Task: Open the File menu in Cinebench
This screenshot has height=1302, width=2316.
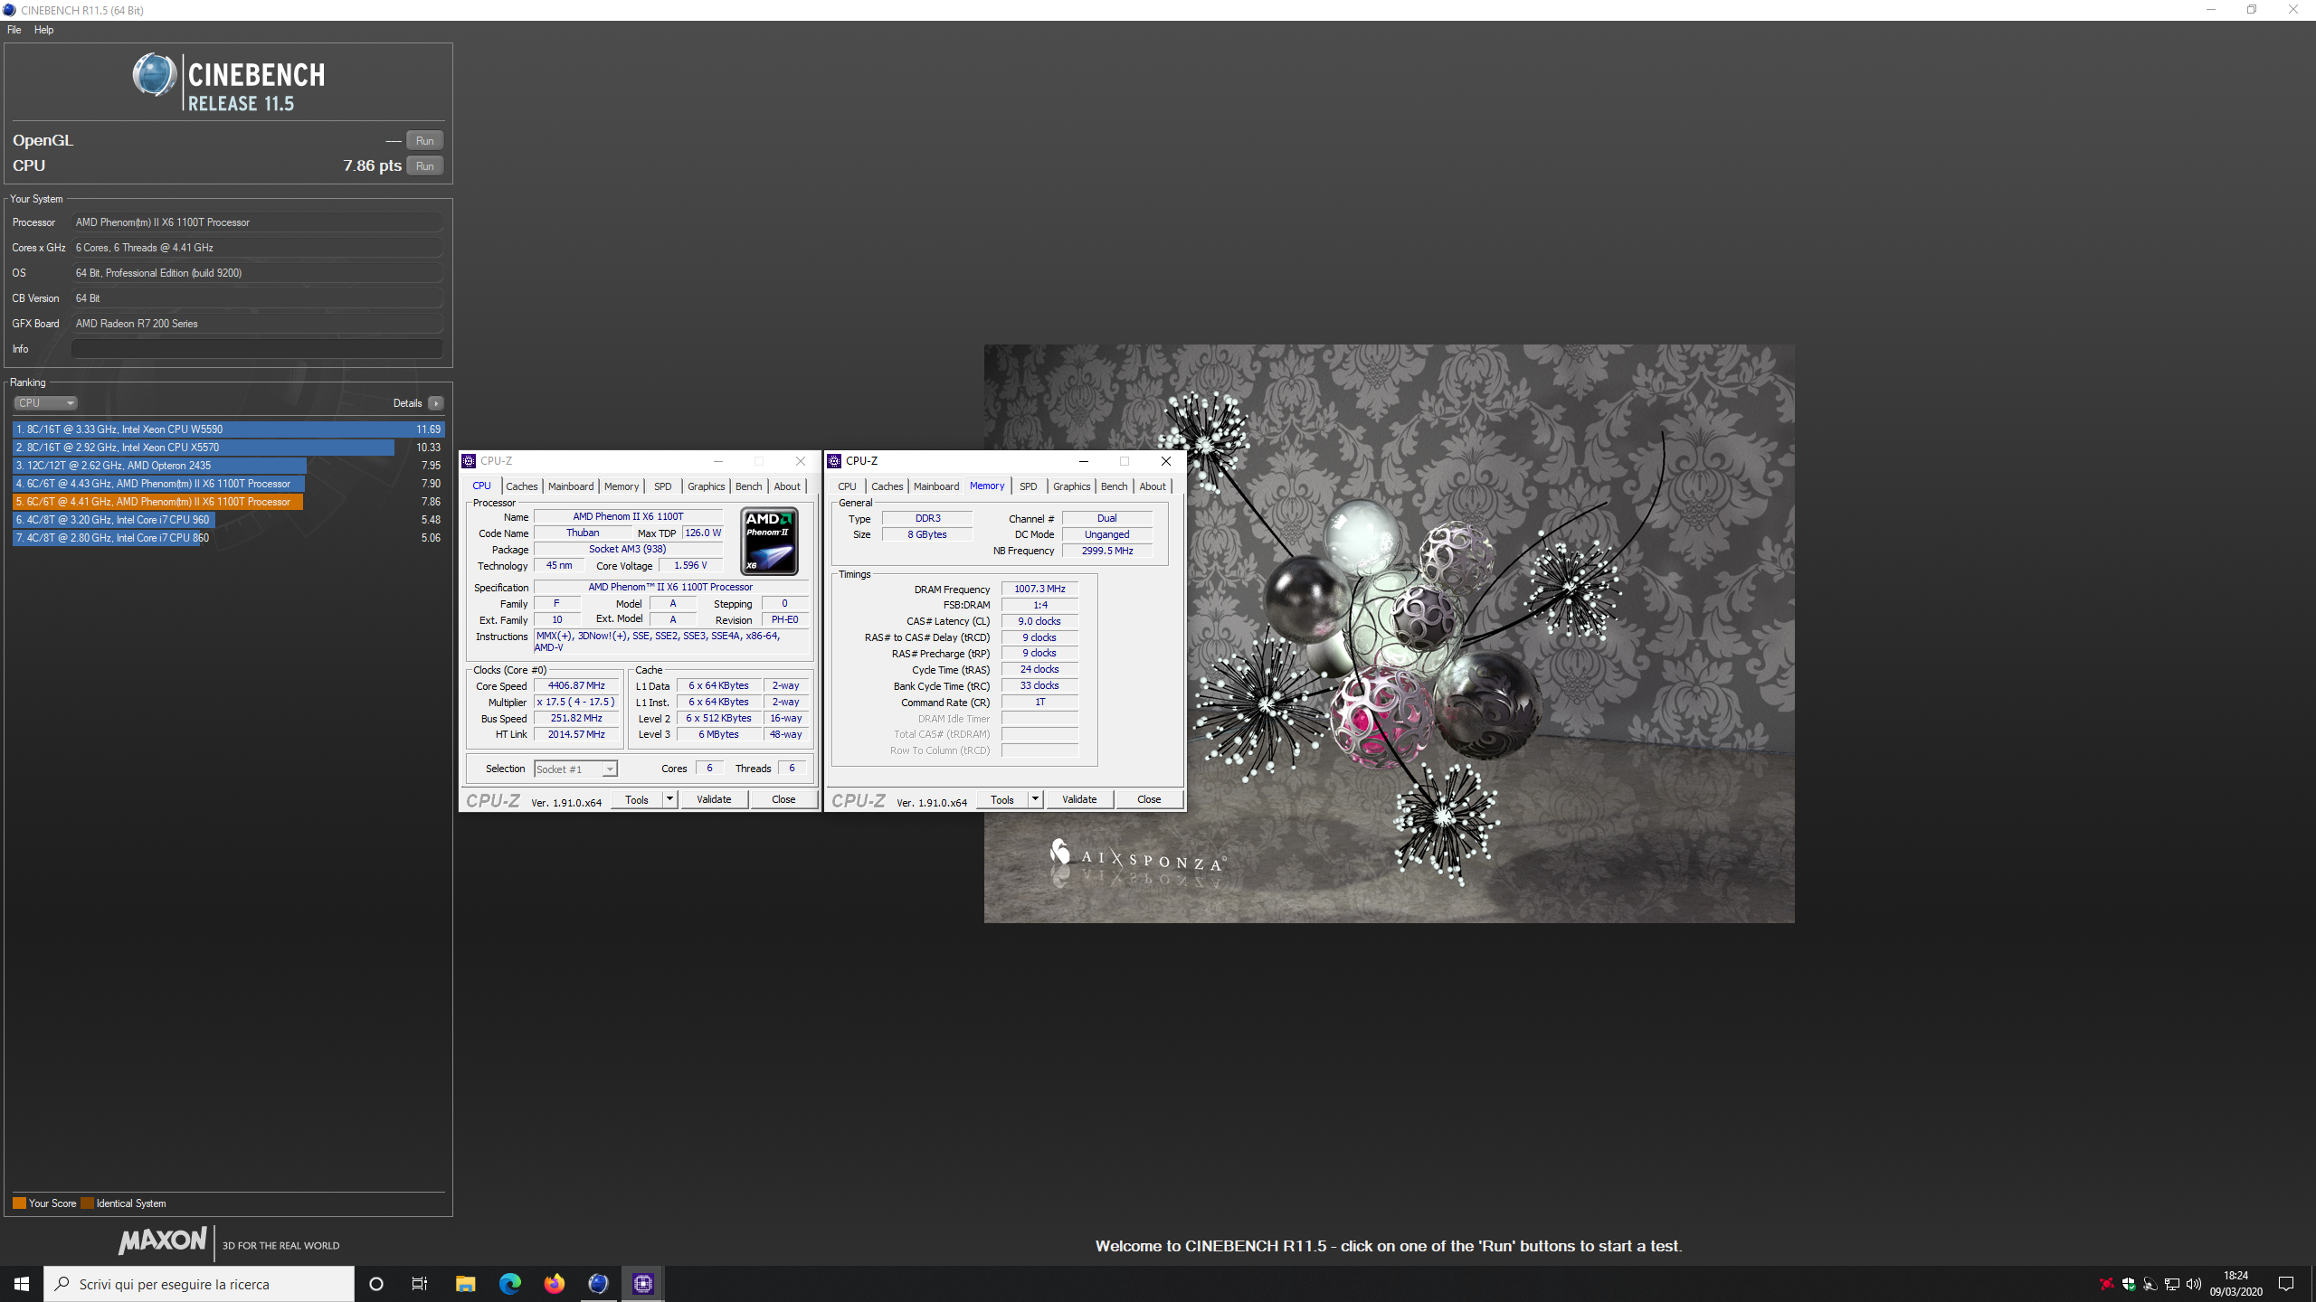Action: tap(14, 30)
